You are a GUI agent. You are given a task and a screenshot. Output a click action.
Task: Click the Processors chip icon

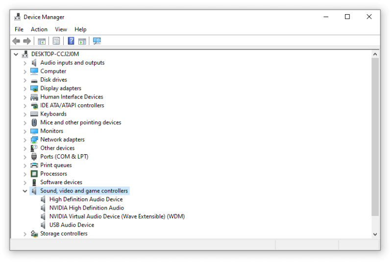click(34, 173)
